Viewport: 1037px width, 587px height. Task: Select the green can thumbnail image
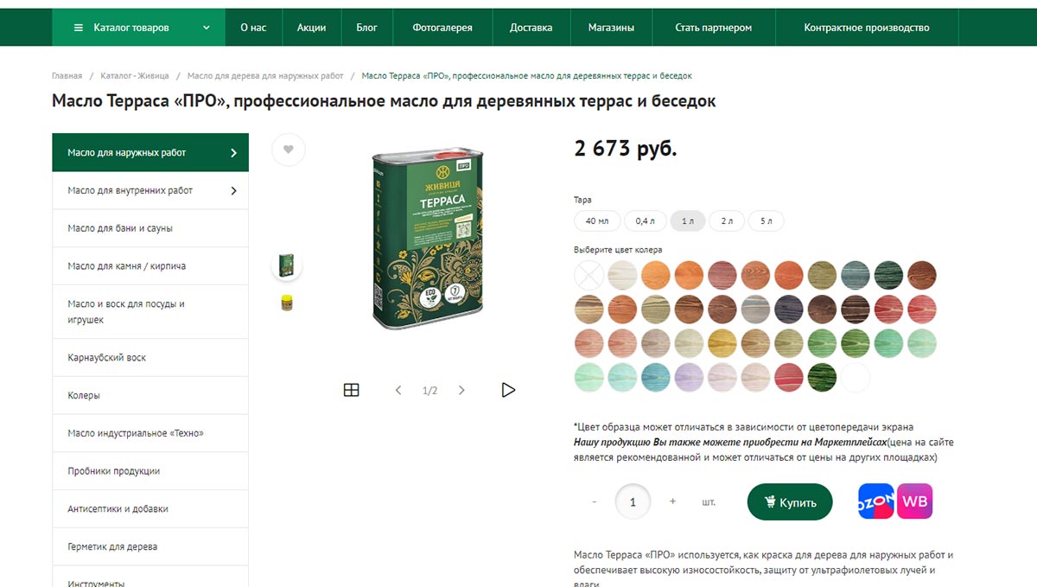click(x=287, y=265)
